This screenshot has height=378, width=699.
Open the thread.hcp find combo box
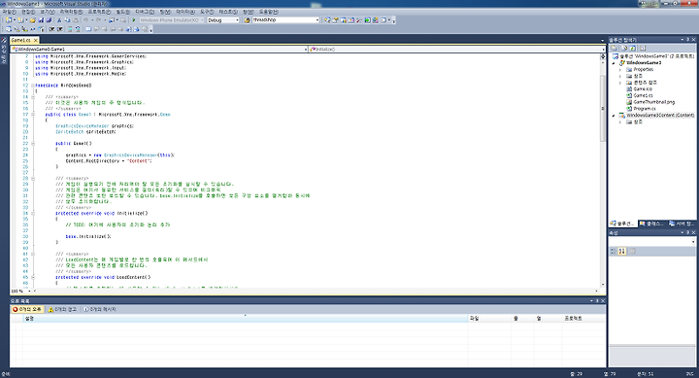coord(317,20)
